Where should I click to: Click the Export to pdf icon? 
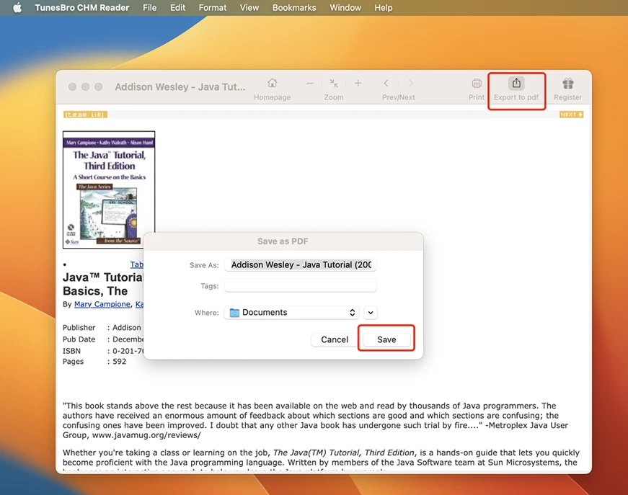click(516, 84)
